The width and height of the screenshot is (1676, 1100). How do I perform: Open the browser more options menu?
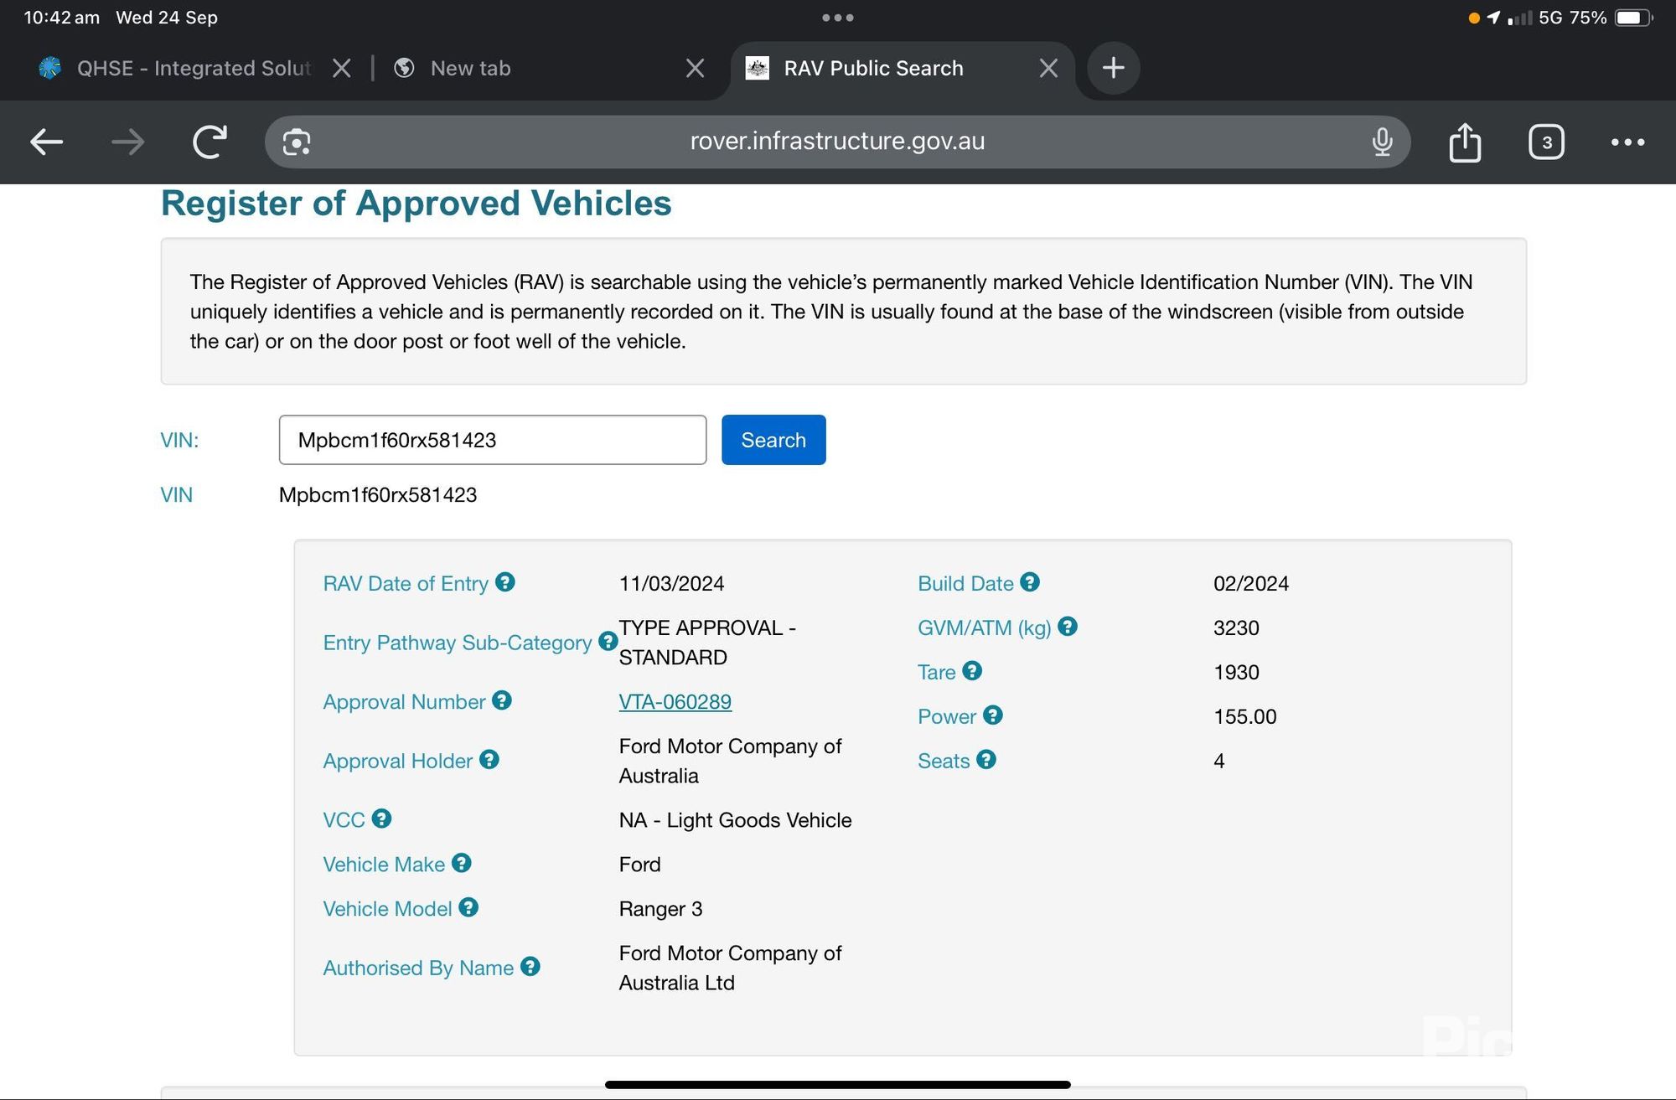coord(1627,142)
